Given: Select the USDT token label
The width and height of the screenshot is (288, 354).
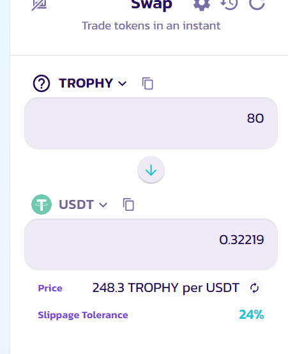Looking at the screenshot, I should pos(76,204).
